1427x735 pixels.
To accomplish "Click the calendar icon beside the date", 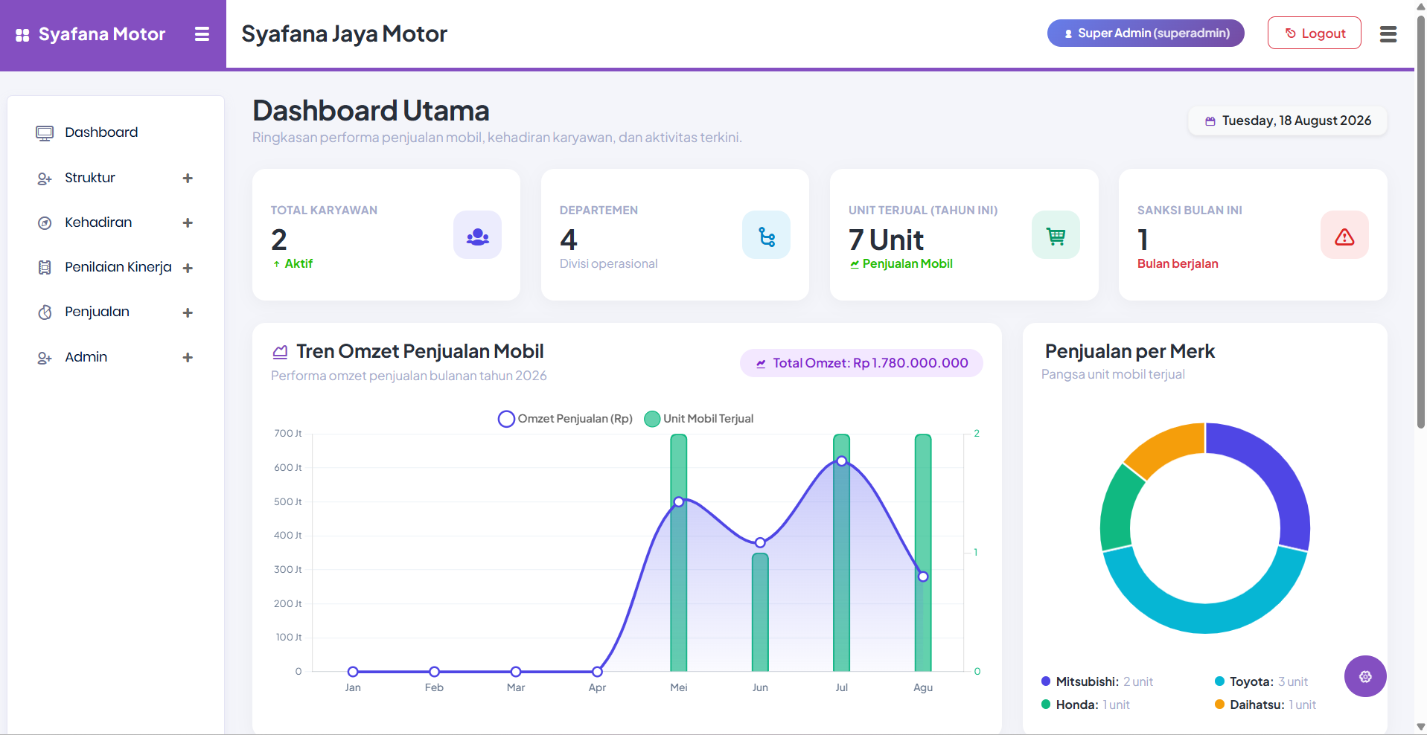I will (1210, 121).
